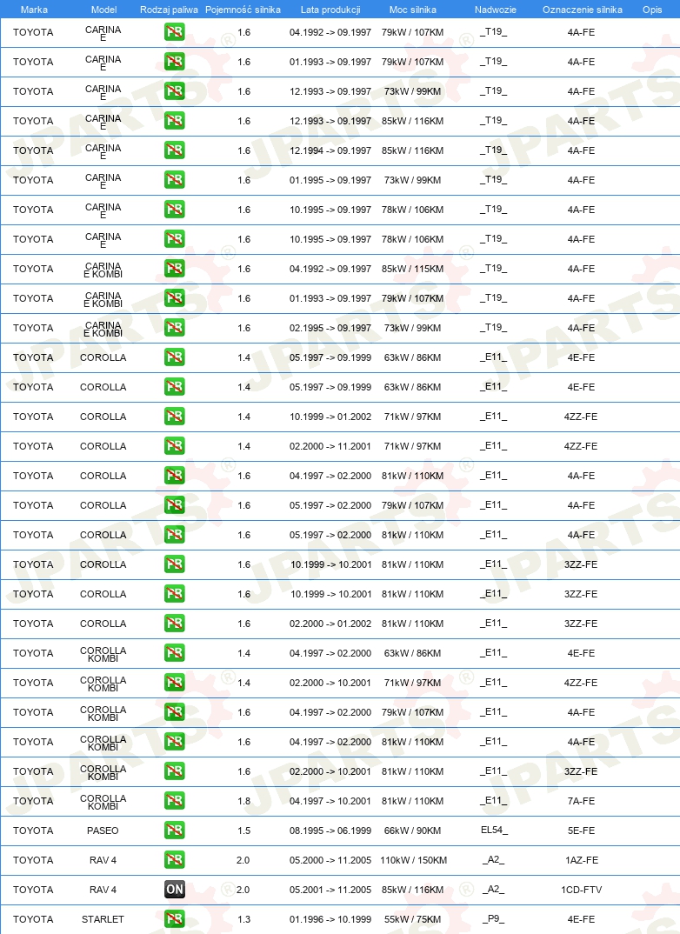Click petrol icon for Carina E Kombi 02.1995 row
This screenshot has height=934, width=680.
[x=175, y=328]
